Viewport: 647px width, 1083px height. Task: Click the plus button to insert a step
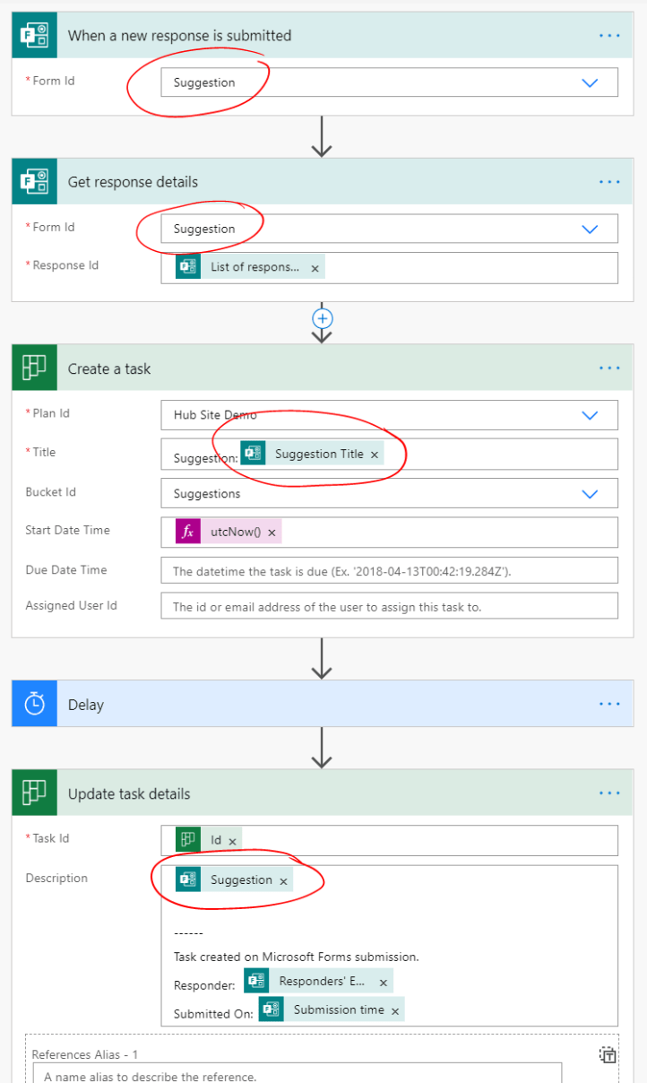click(322, 319)
